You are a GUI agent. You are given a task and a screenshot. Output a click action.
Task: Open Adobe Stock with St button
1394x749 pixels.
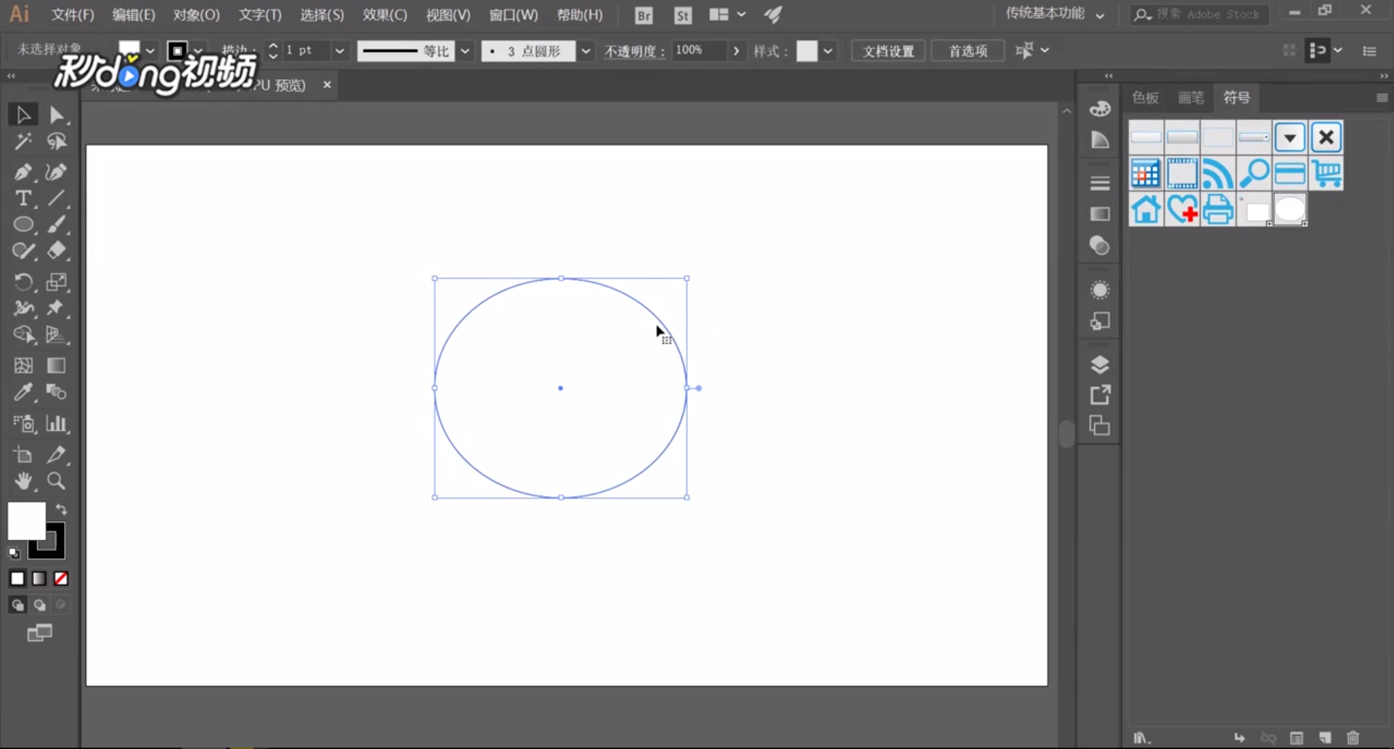(683, 15)
